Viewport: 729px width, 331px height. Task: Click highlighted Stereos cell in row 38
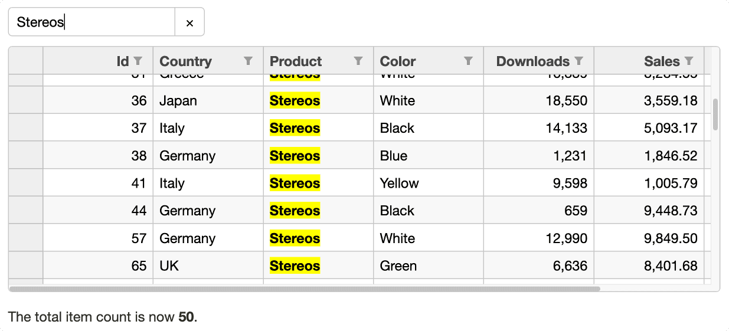pyautogui.click(x=295, y=156)
